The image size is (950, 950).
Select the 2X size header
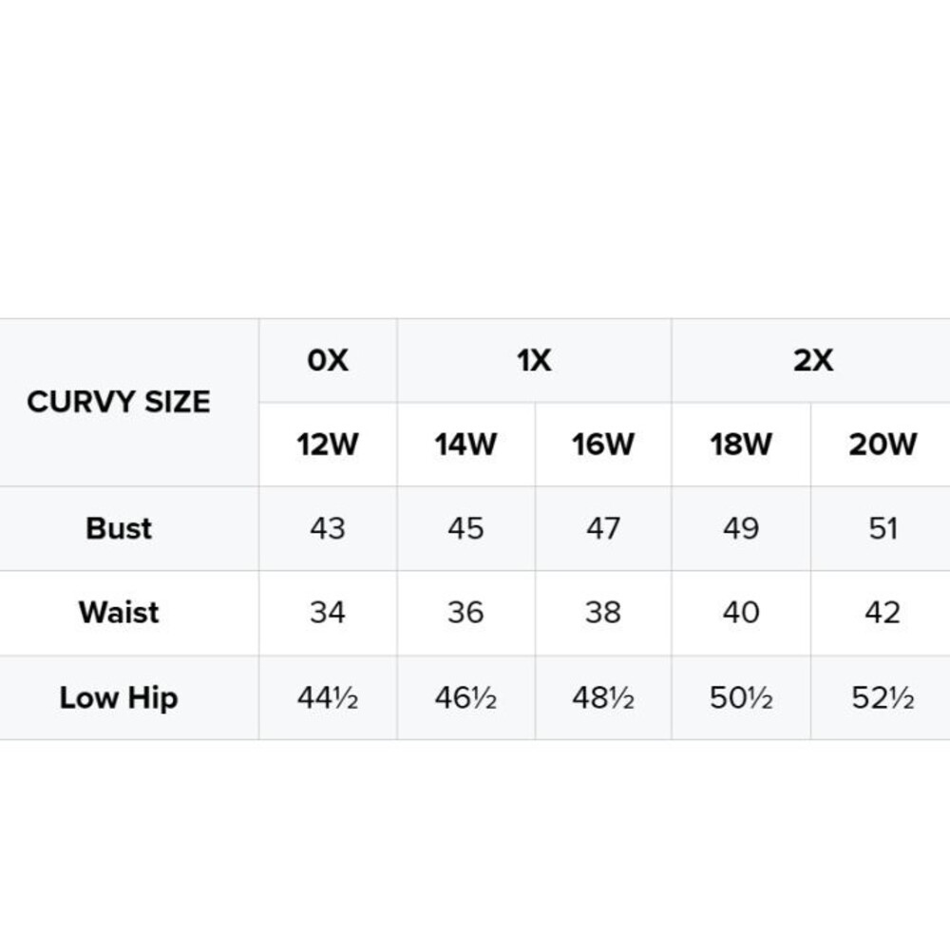coord(812,360)
